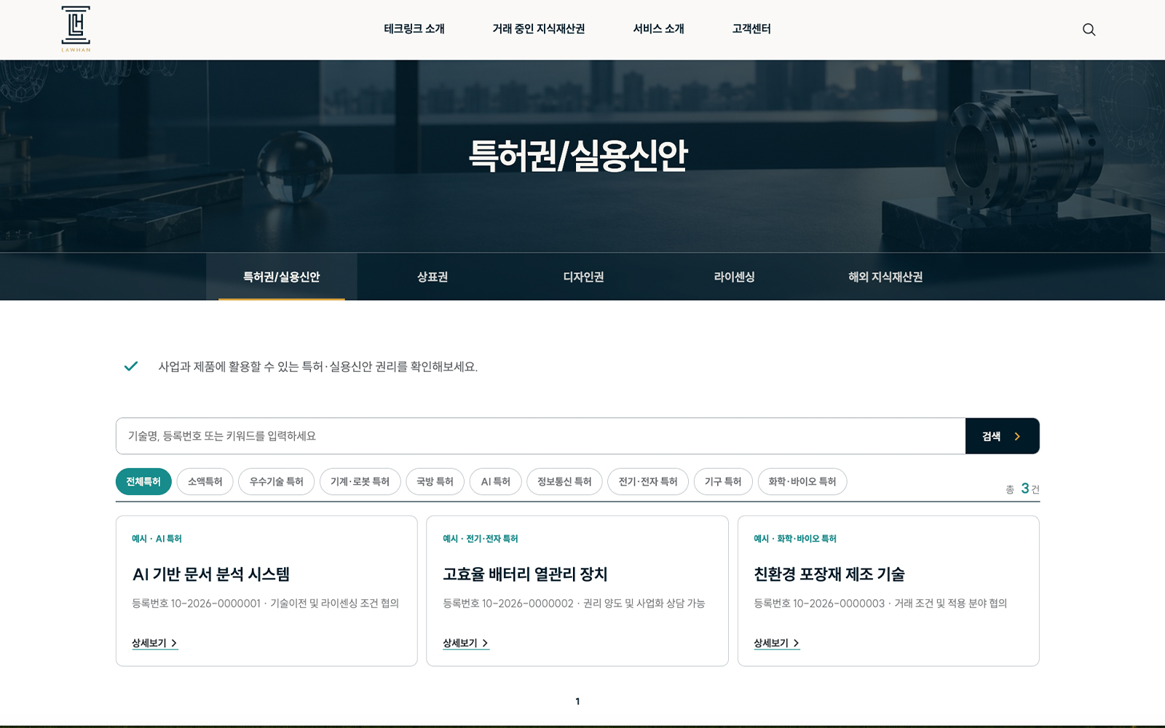Open the 서비스 소개 menu
Viewport: 1165px width, 728px height.
(658, 29)
